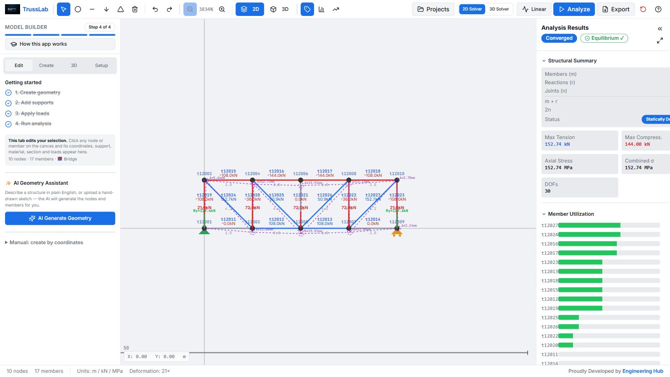Open the Create tab
670x377 pixels.
[46, 65]
